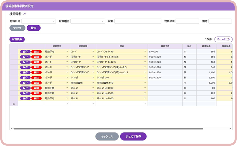Open 材料区分 dropdown in the new blank row
The image size is (237, 146).
point(67,104)
